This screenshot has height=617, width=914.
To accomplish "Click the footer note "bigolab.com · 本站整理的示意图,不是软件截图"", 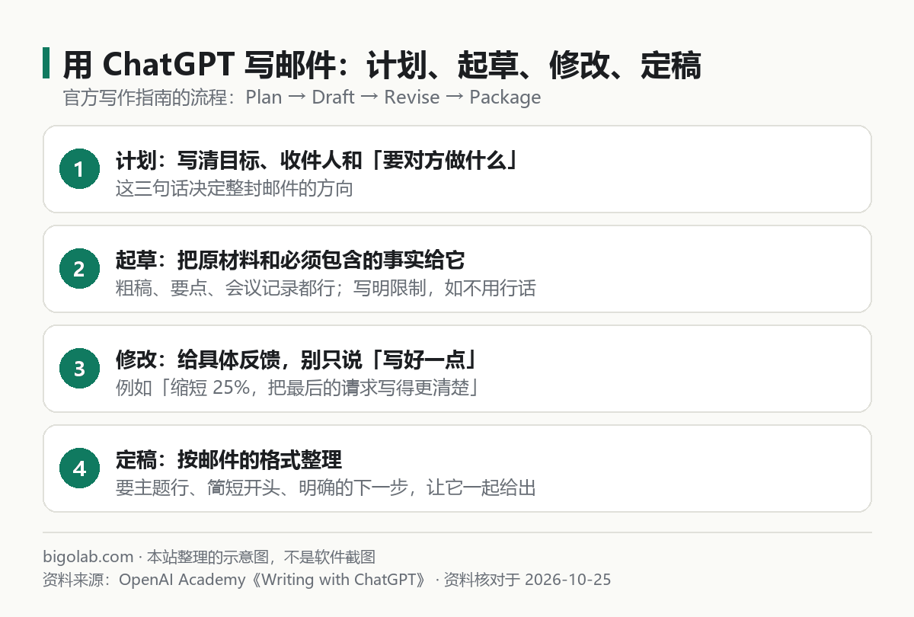I will point(209,558).
